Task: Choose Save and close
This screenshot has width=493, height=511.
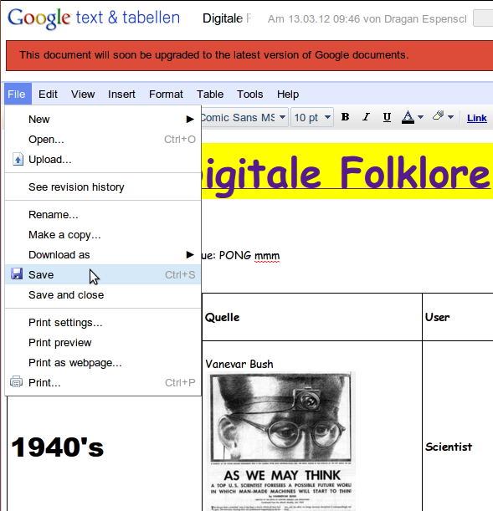Action: (x=103, y=295)
